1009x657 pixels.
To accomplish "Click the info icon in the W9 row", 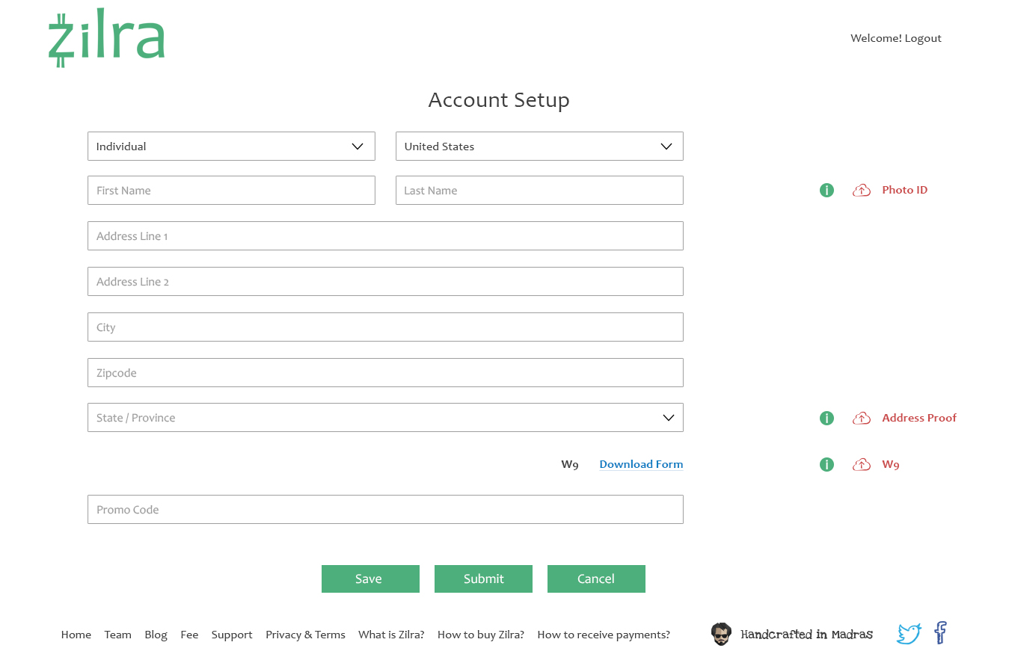I will click(826, 465).
